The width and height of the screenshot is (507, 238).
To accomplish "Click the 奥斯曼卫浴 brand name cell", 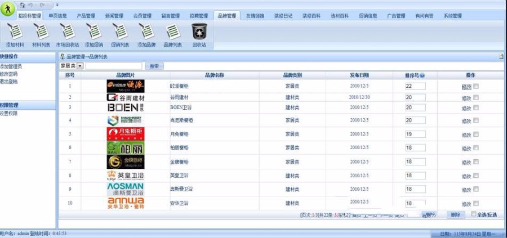I will pos(181,189).
